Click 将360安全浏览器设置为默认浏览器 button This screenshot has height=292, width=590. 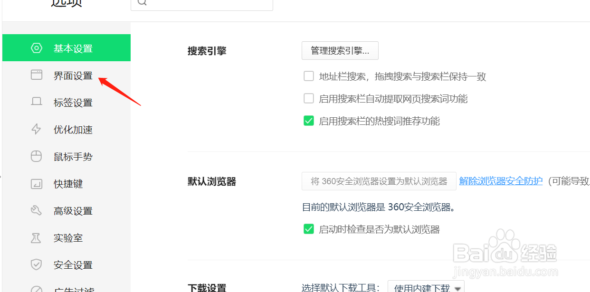point(379,181)
